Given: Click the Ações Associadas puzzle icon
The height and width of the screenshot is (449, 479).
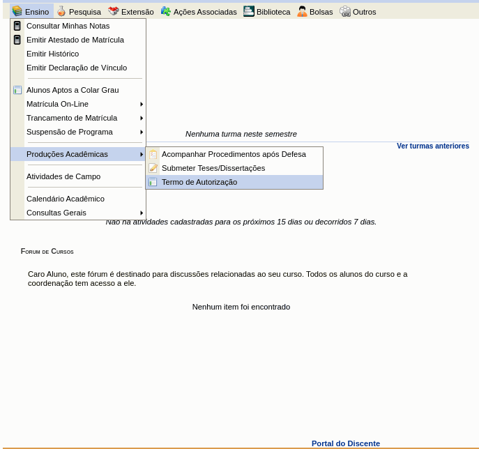Looking at the screenshot, I should pyautogui.click(x=166, y=11).
